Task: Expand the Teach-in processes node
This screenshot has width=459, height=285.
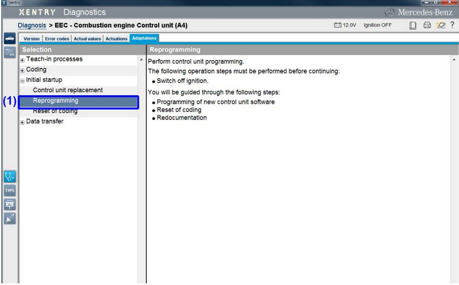Action: coord(22,60)
